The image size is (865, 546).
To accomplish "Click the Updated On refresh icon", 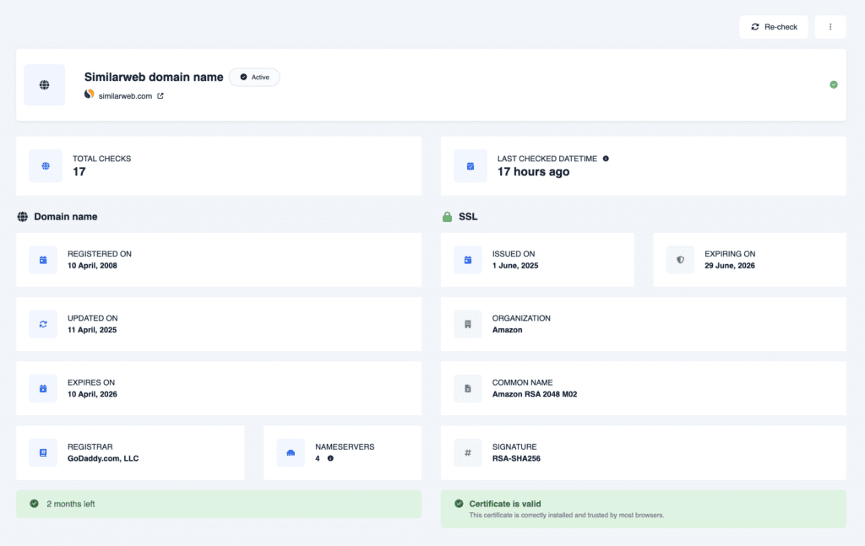I will pyautogui.click(x=43, y=324).
